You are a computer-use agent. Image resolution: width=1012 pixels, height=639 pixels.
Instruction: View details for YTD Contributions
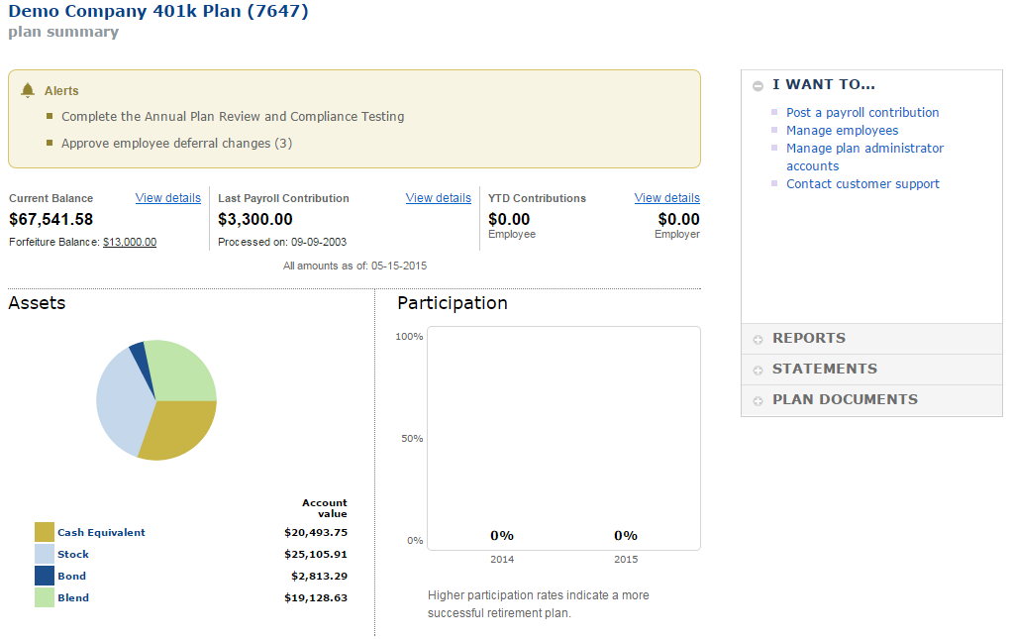tap(666, 198)
